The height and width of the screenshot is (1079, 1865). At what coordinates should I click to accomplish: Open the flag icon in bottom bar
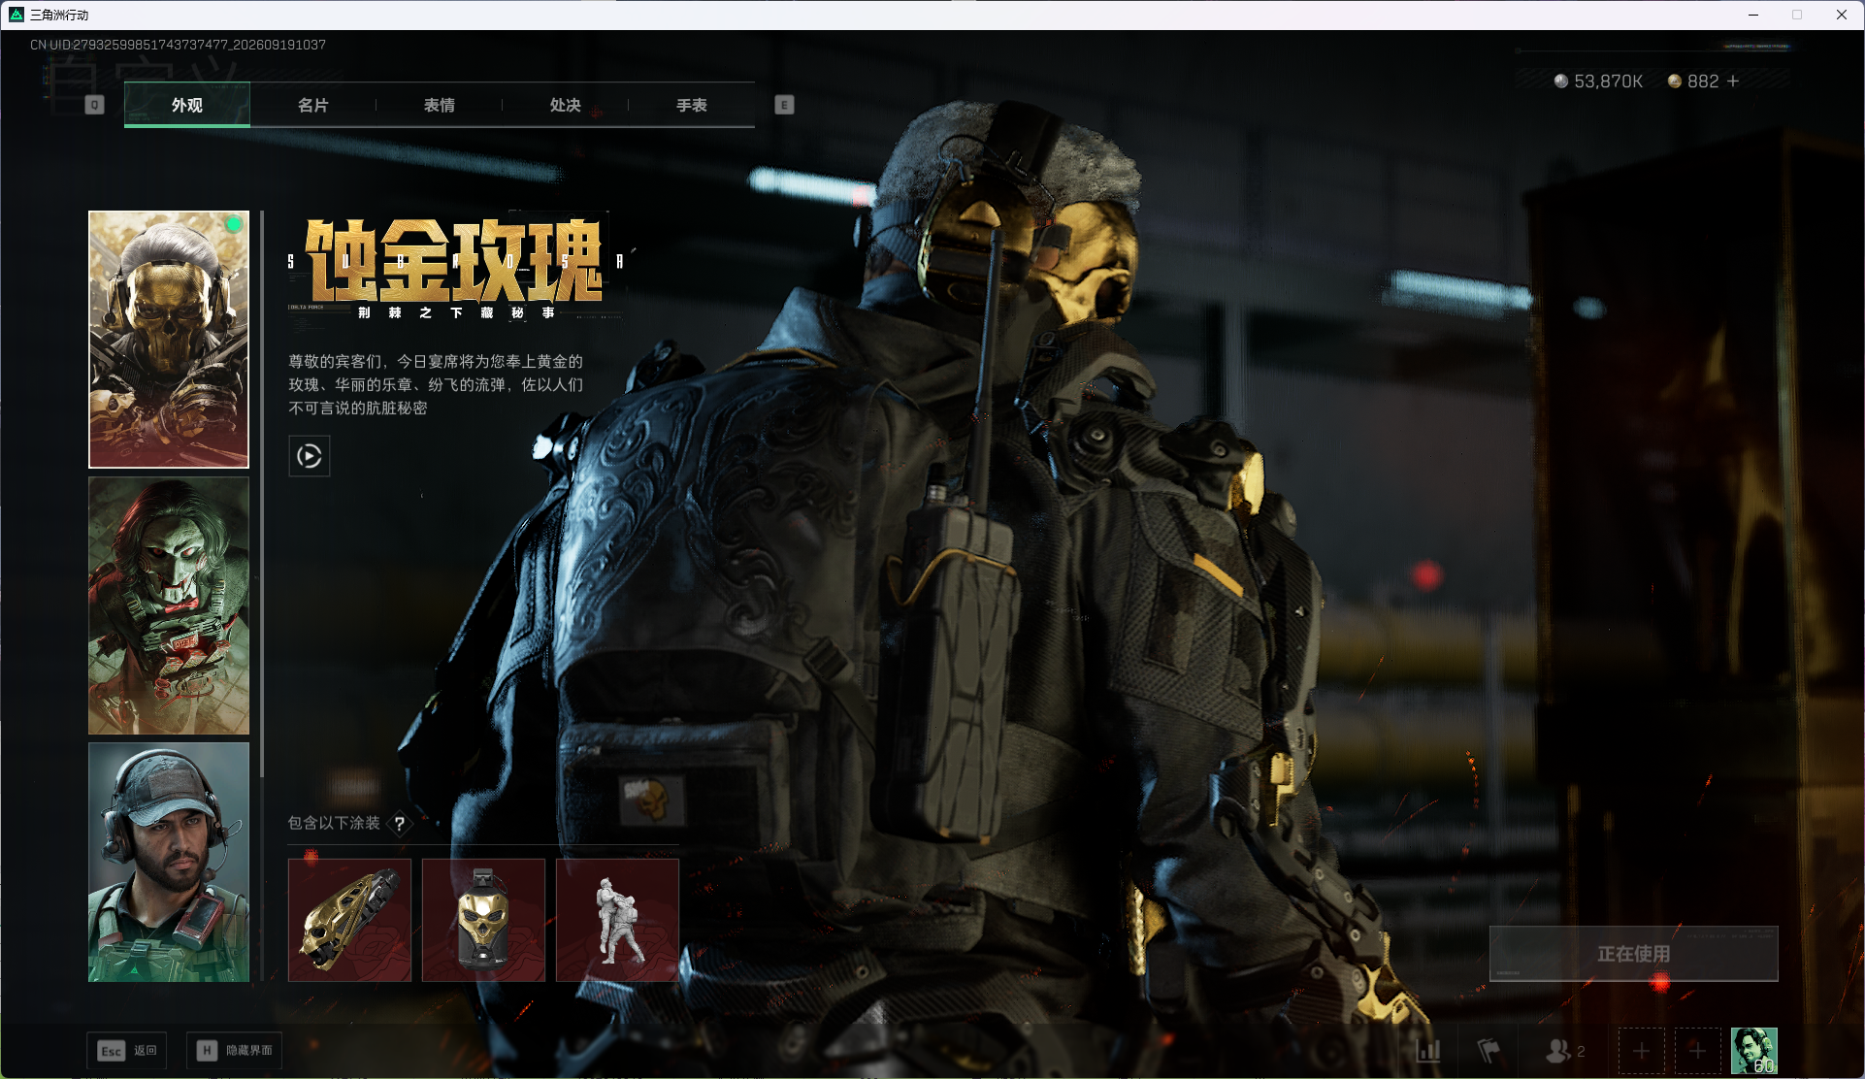(x=1488, y=1051)
